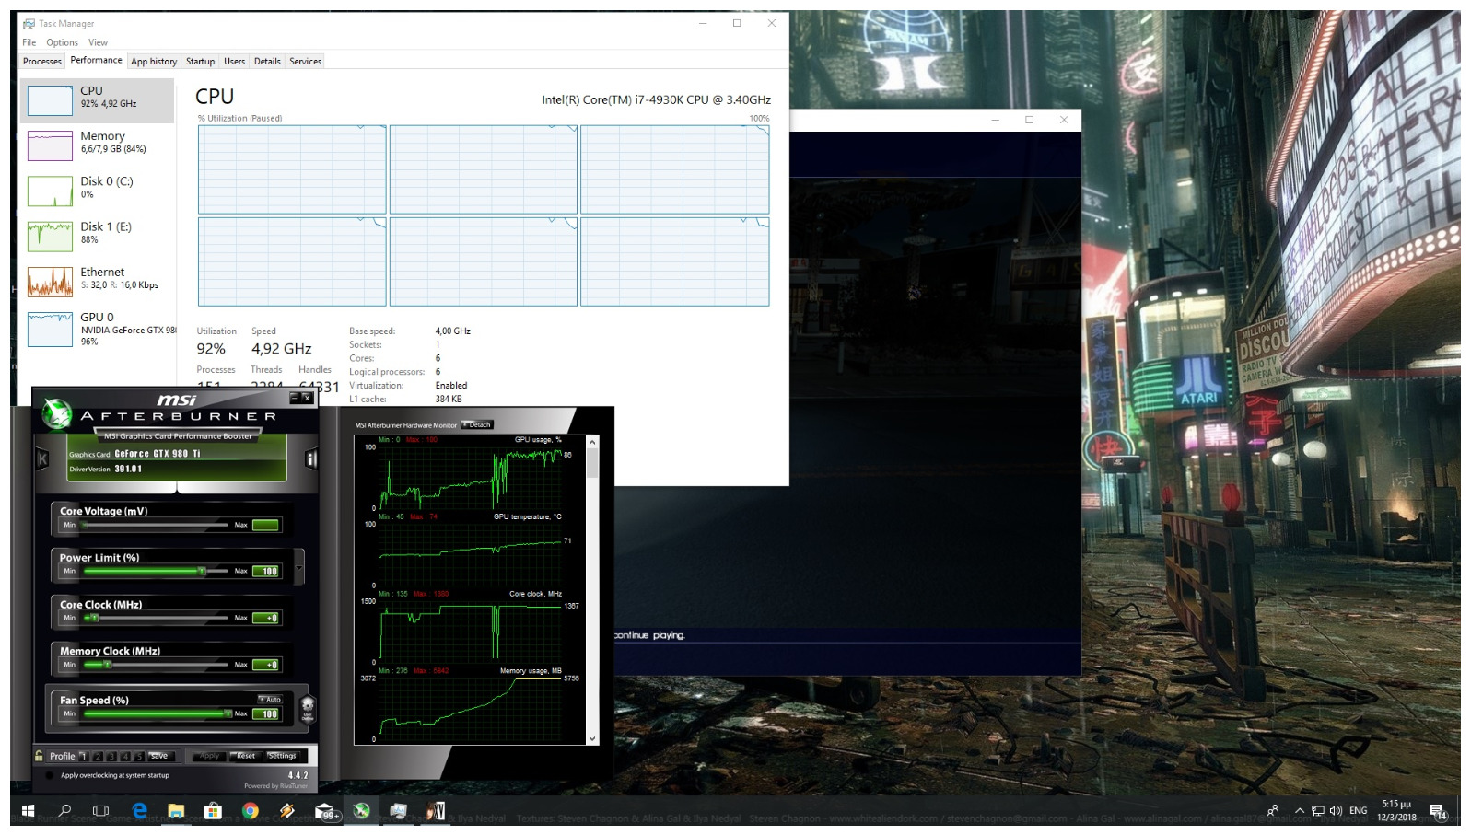Toggle the fan speed Auto button
The height and width of the screenshot is (835, 1471).
click(x=270, y=699)
